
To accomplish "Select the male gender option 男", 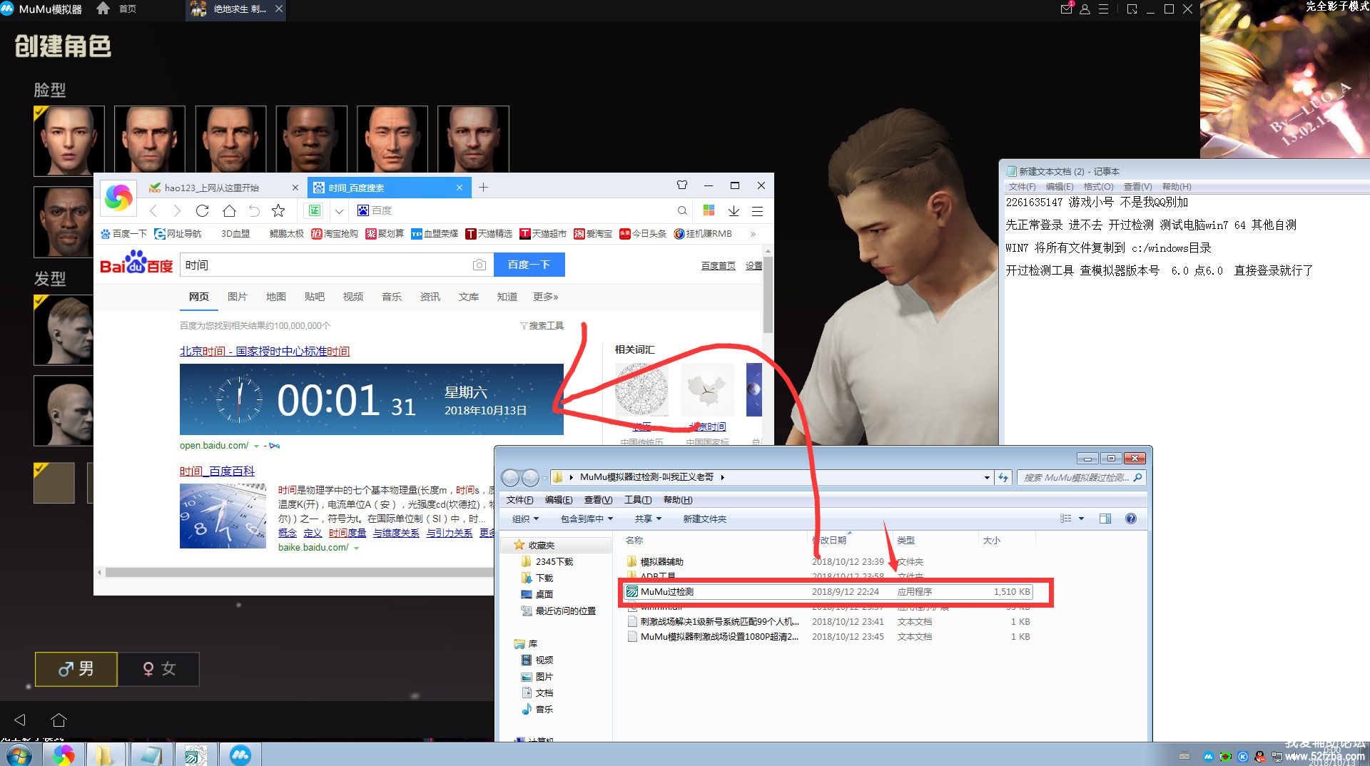I will click(x=76, y=669).
